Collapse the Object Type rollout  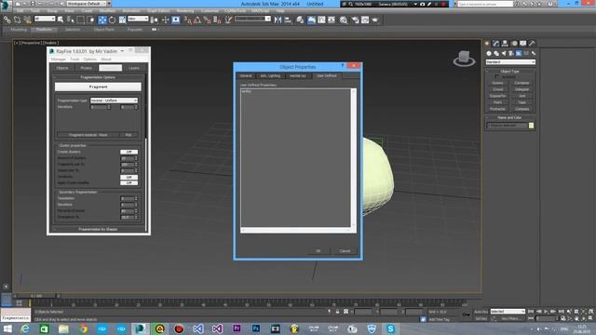pyautogui.click(x=510, y=72)
